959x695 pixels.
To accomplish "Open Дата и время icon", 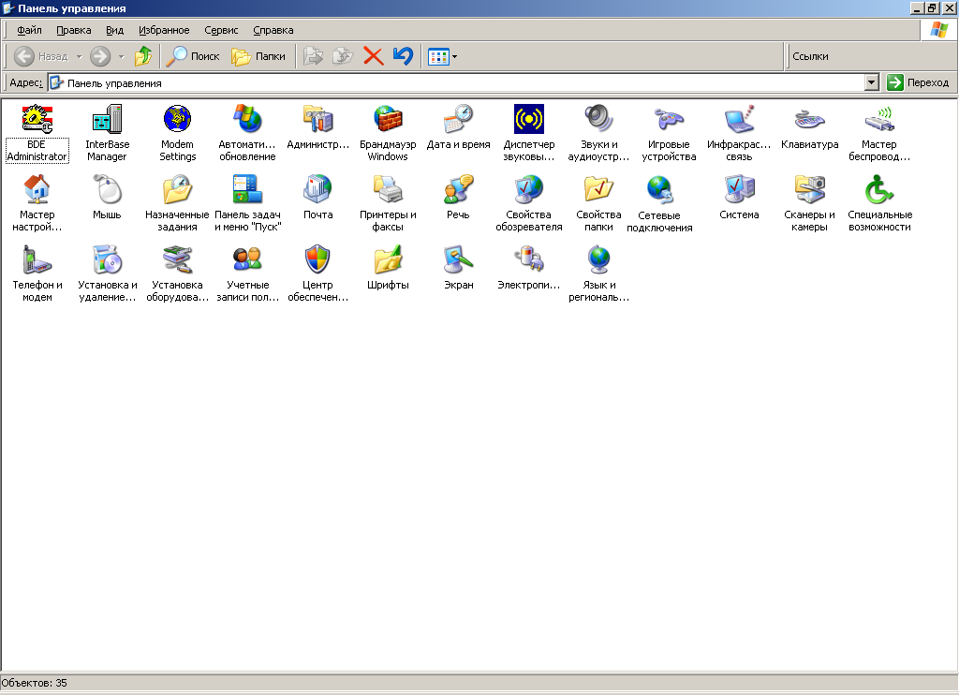I will click(458, 119).
